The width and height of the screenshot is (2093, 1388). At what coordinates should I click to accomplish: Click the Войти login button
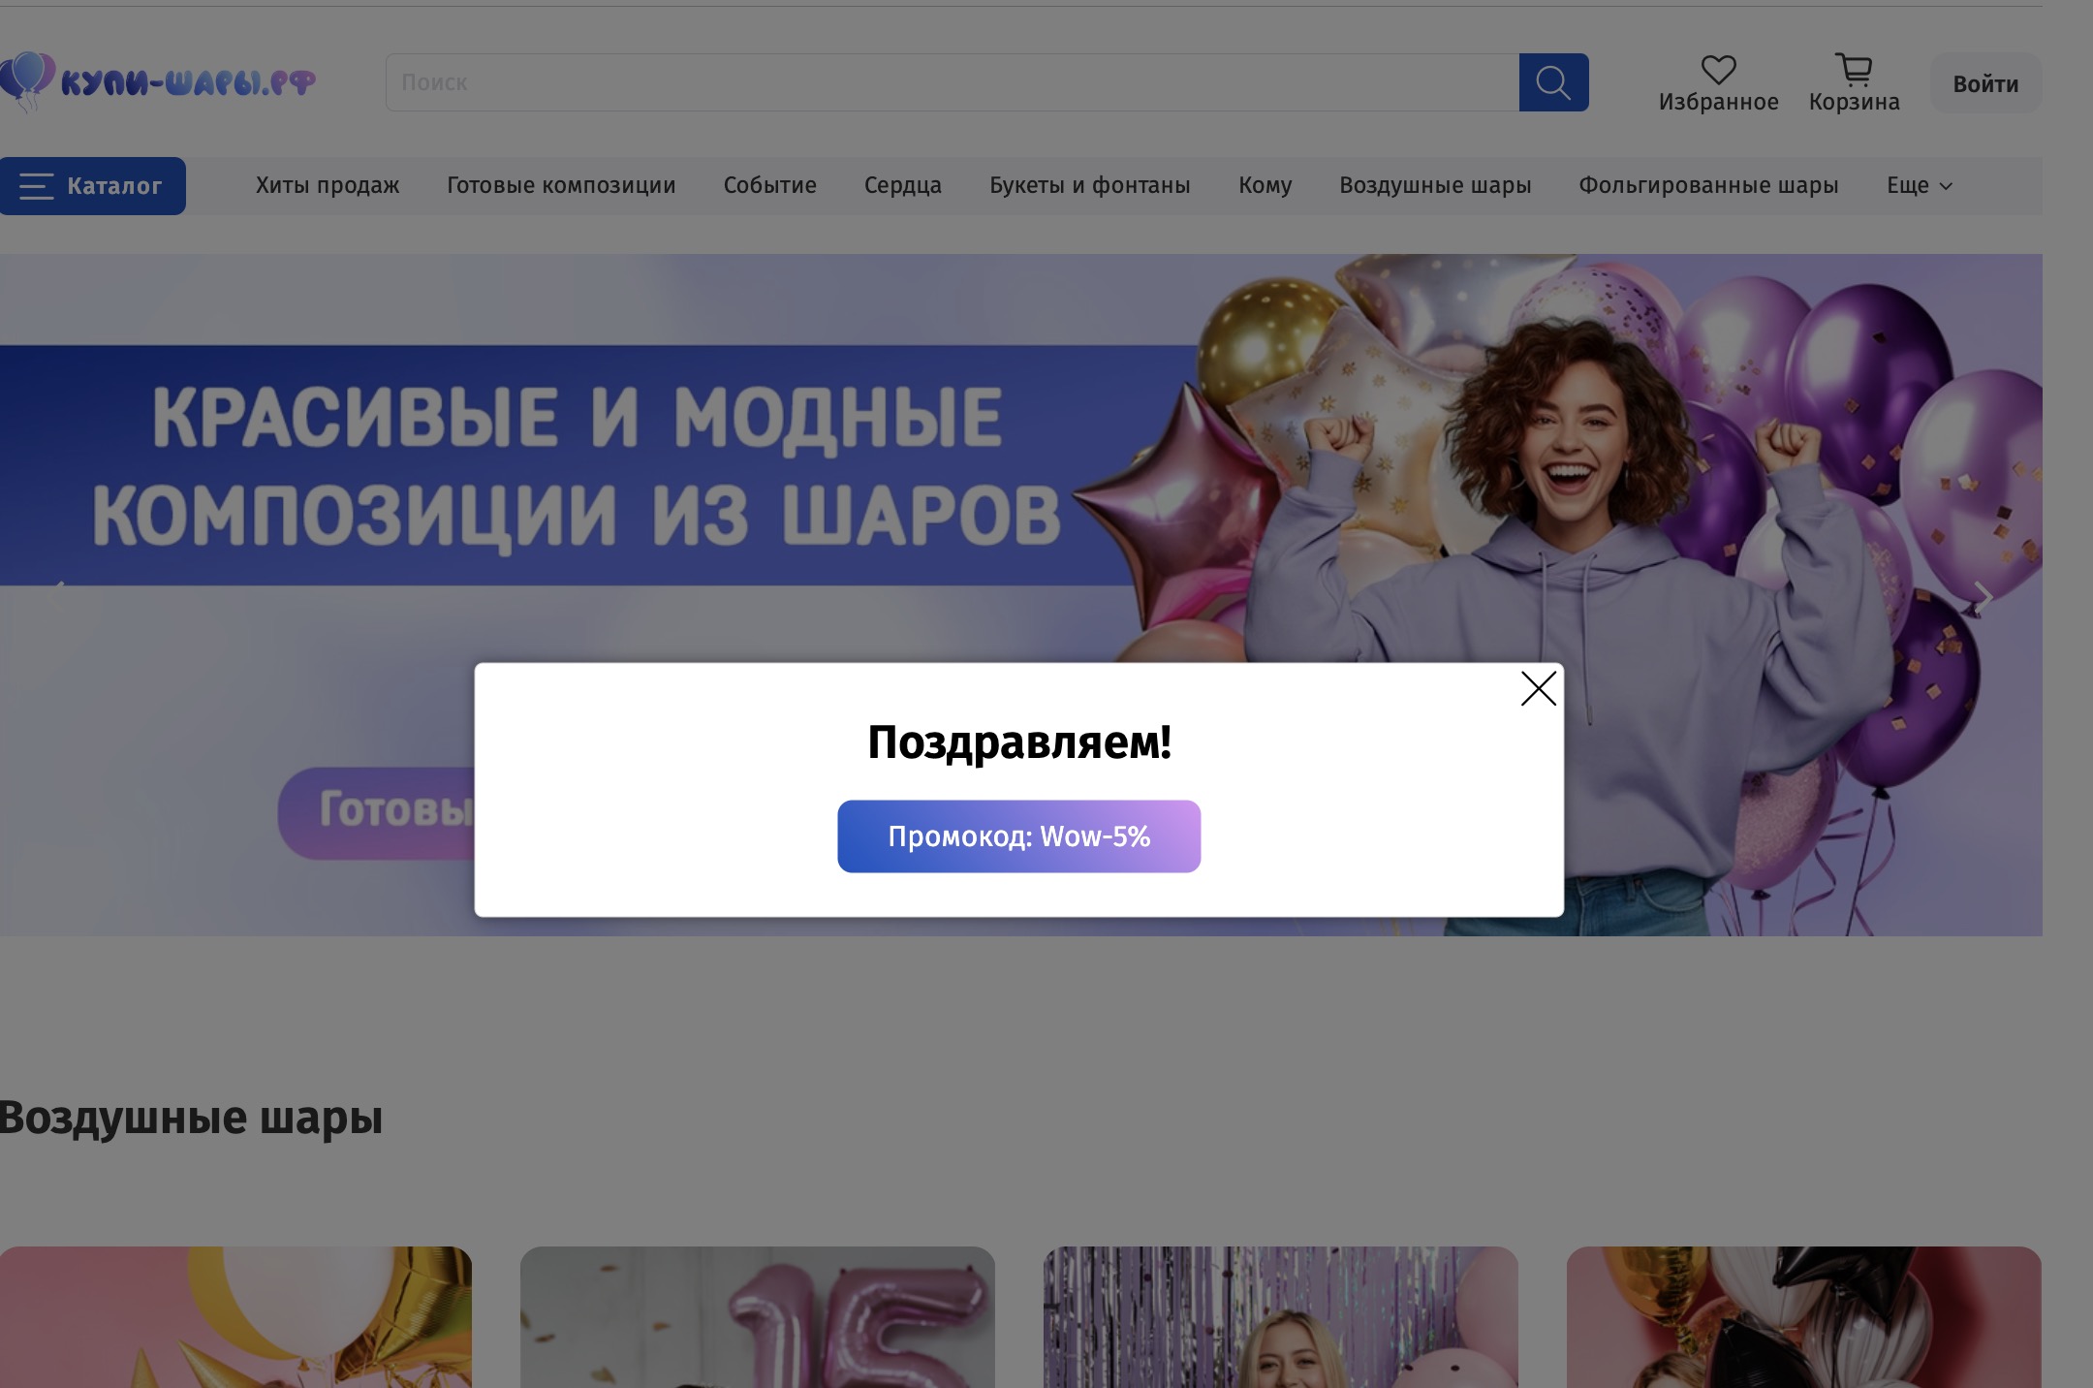(1984, 84)
